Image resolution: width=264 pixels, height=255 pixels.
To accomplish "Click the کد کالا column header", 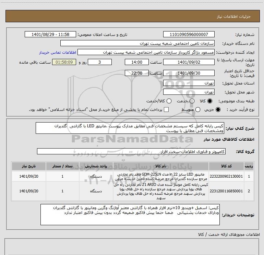I will coord(226,166).
